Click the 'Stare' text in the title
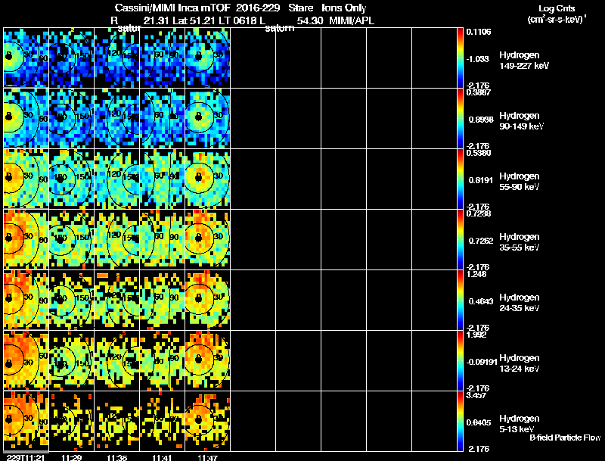Viewport: 605px width, 461px height. (x=300, y=8)
